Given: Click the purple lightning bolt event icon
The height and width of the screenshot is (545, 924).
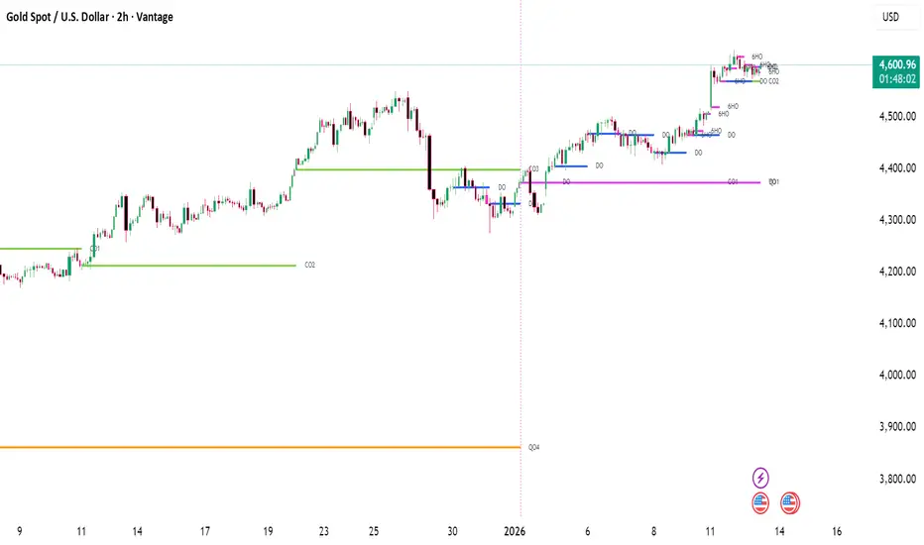Looking at the screenshot, I should (x=761, y=477).
